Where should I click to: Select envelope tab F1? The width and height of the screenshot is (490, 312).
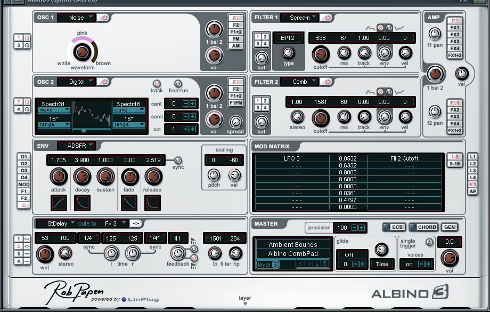tap(24, 191)
